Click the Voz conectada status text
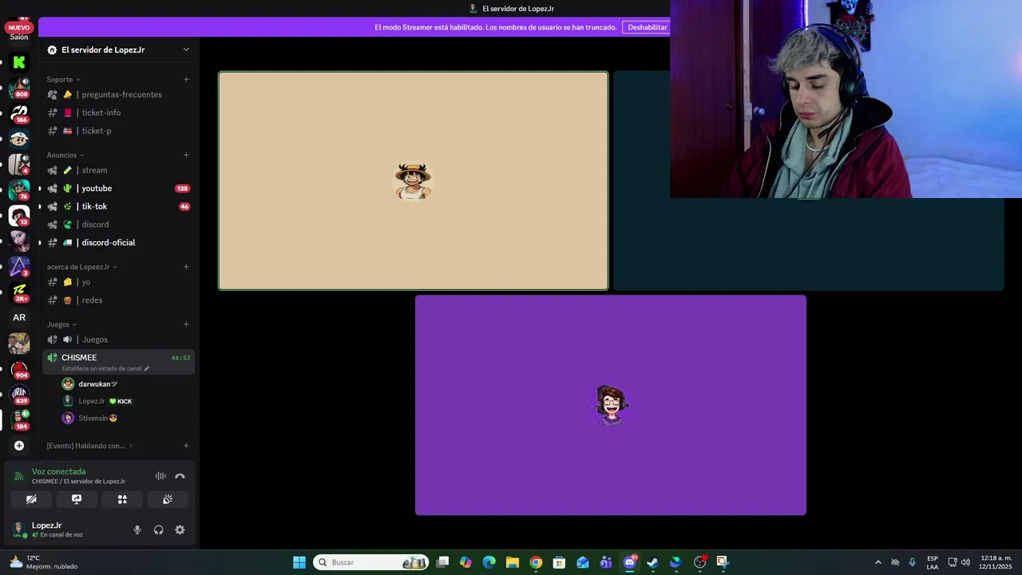Image resolution: width=1022 pixels, height=575 pixels. tap(58, 471)
